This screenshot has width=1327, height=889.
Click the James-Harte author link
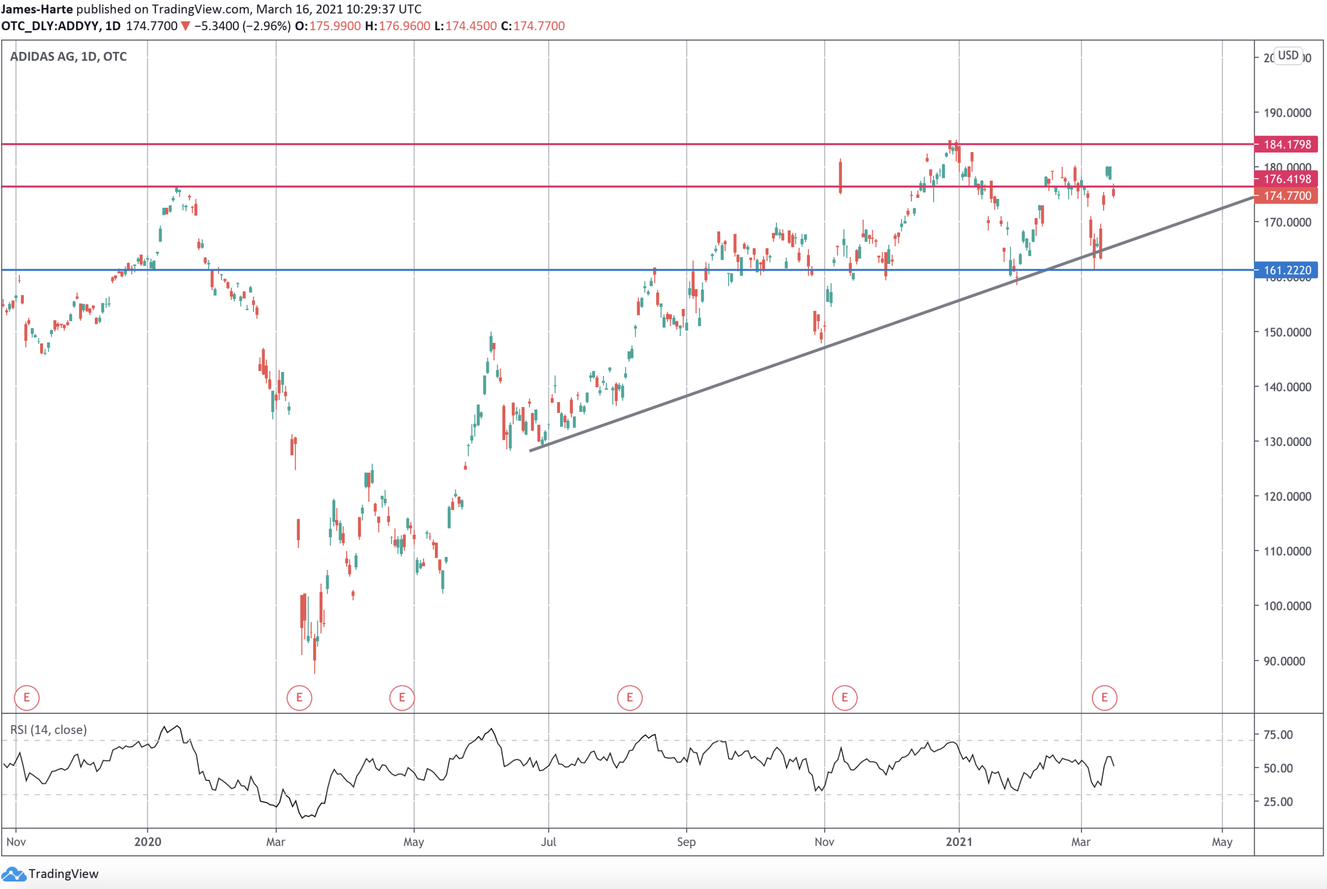coord(36,9)
